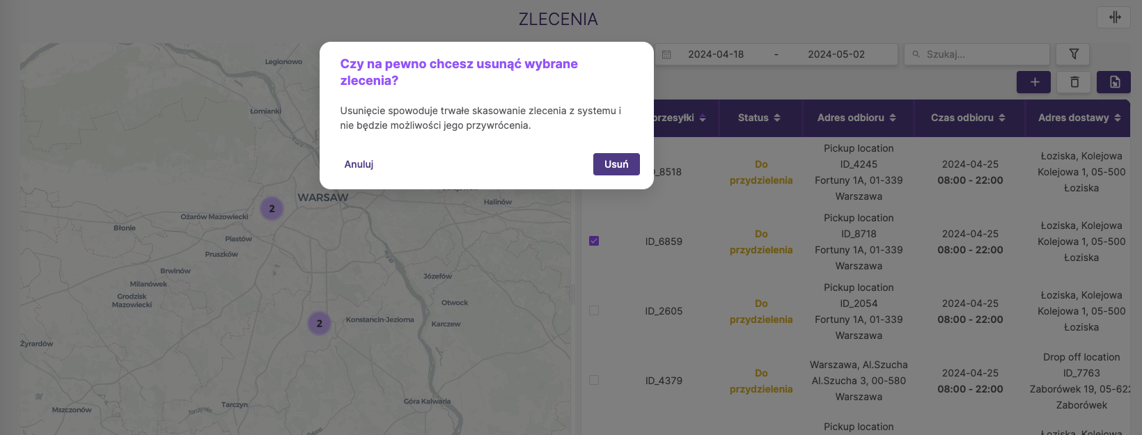
Task: Check the checkbox for order ID_2605
Action: tap(594, 310)
